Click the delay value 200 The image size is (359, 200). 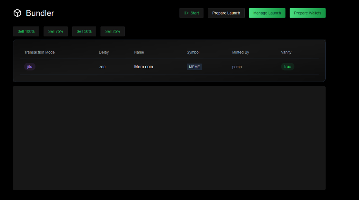pos(102,67)
